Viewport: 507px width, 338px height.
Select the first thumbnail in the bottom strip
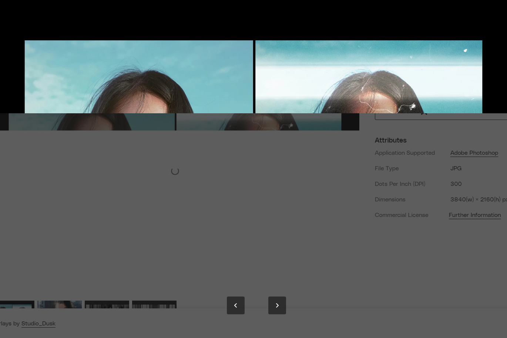click(x=17, y=304)
